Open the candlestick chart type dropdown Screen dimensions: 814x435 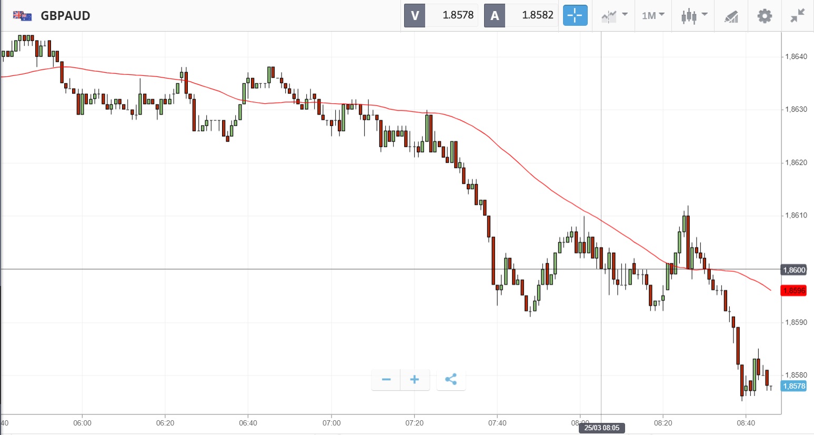(x=694, y=16)
